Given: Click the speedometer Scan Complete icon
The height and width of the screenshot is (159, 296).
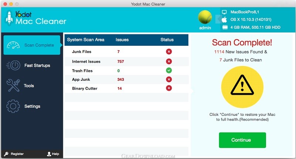Looking at the screenshot, I should coord(13,45).
